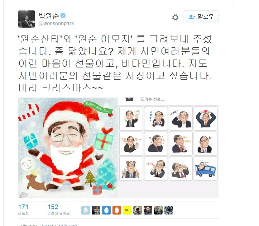
Task: Click the @wonsoonpark handle link
Action: pyautogui.click(x=56, y=23)
